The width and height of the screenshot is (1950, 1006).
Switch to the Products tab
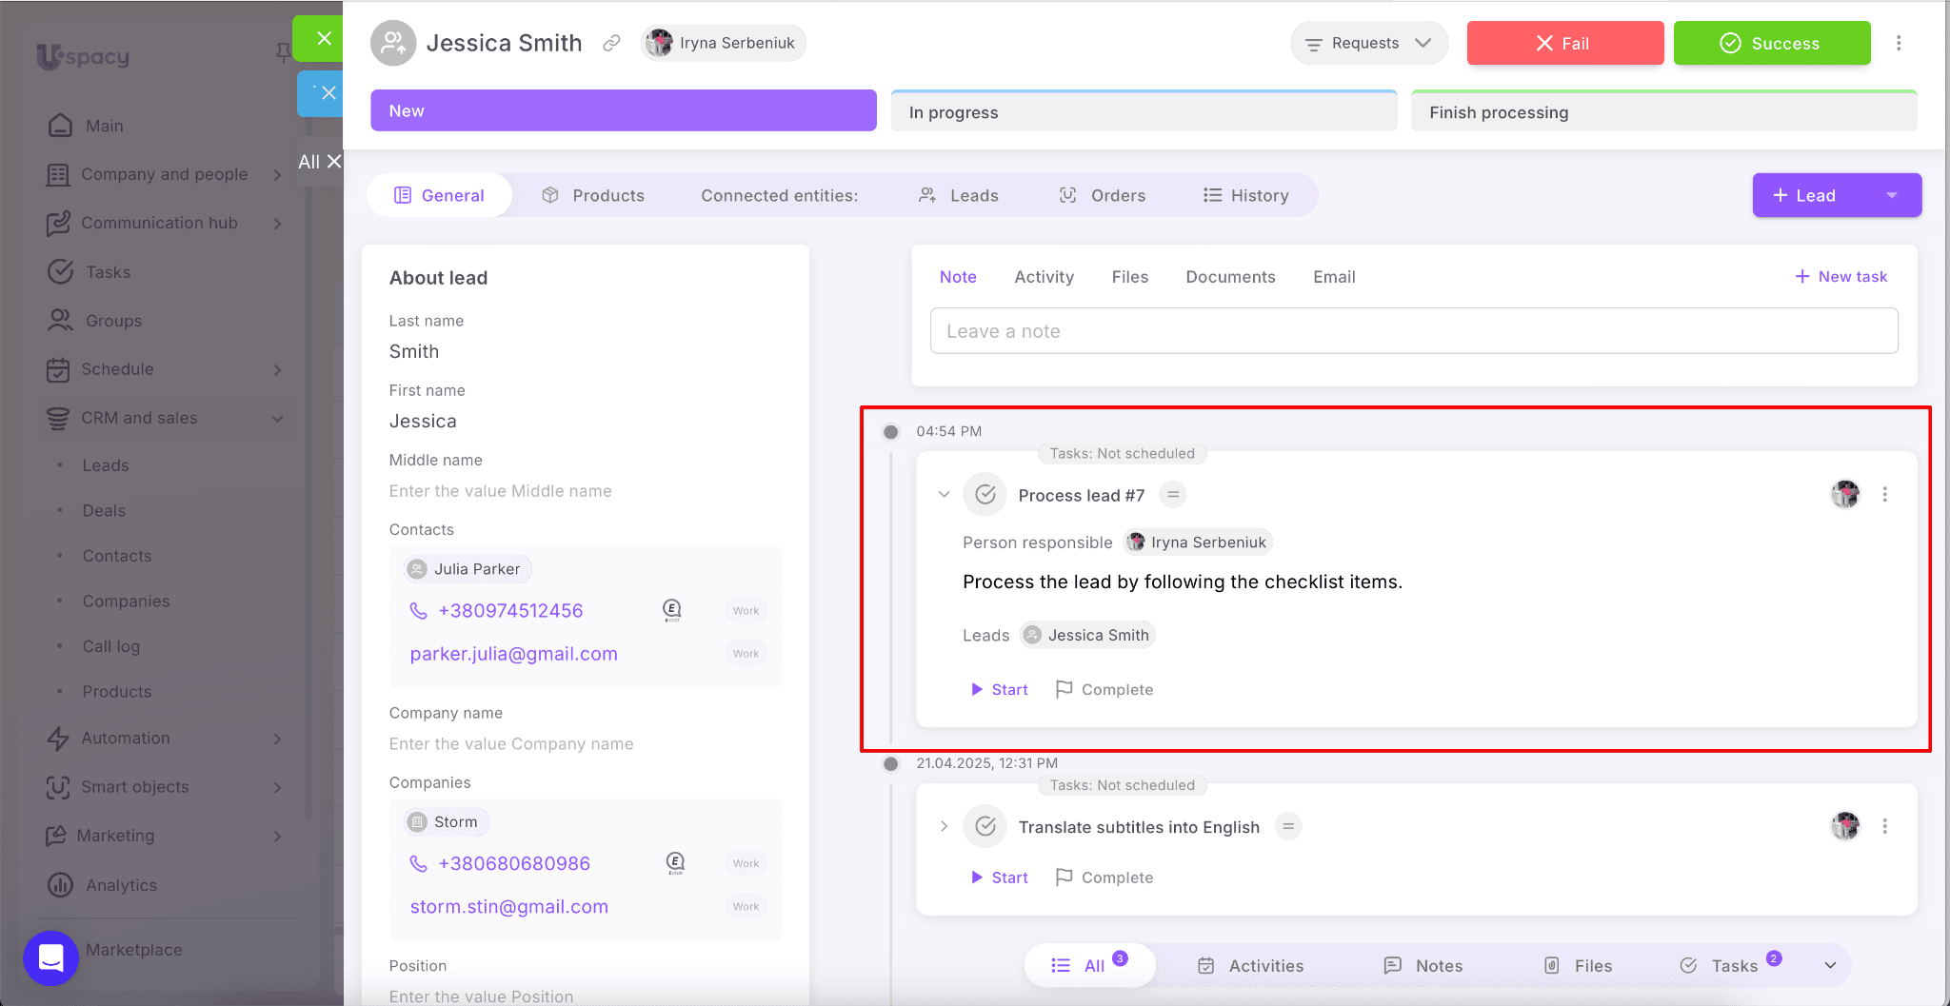coord(593,195)
